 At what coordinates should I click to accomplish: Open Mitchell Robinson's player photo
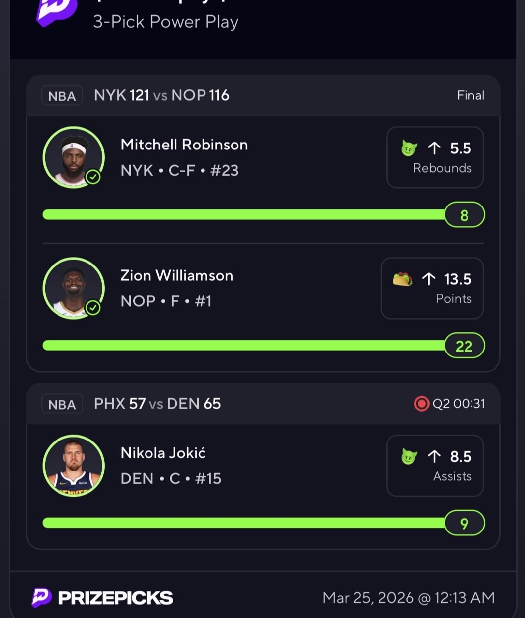(x=73, y=157)
